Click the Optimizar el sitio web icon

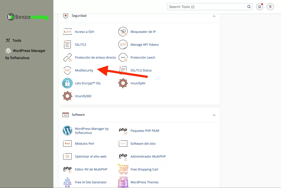[x=68, y=156]
